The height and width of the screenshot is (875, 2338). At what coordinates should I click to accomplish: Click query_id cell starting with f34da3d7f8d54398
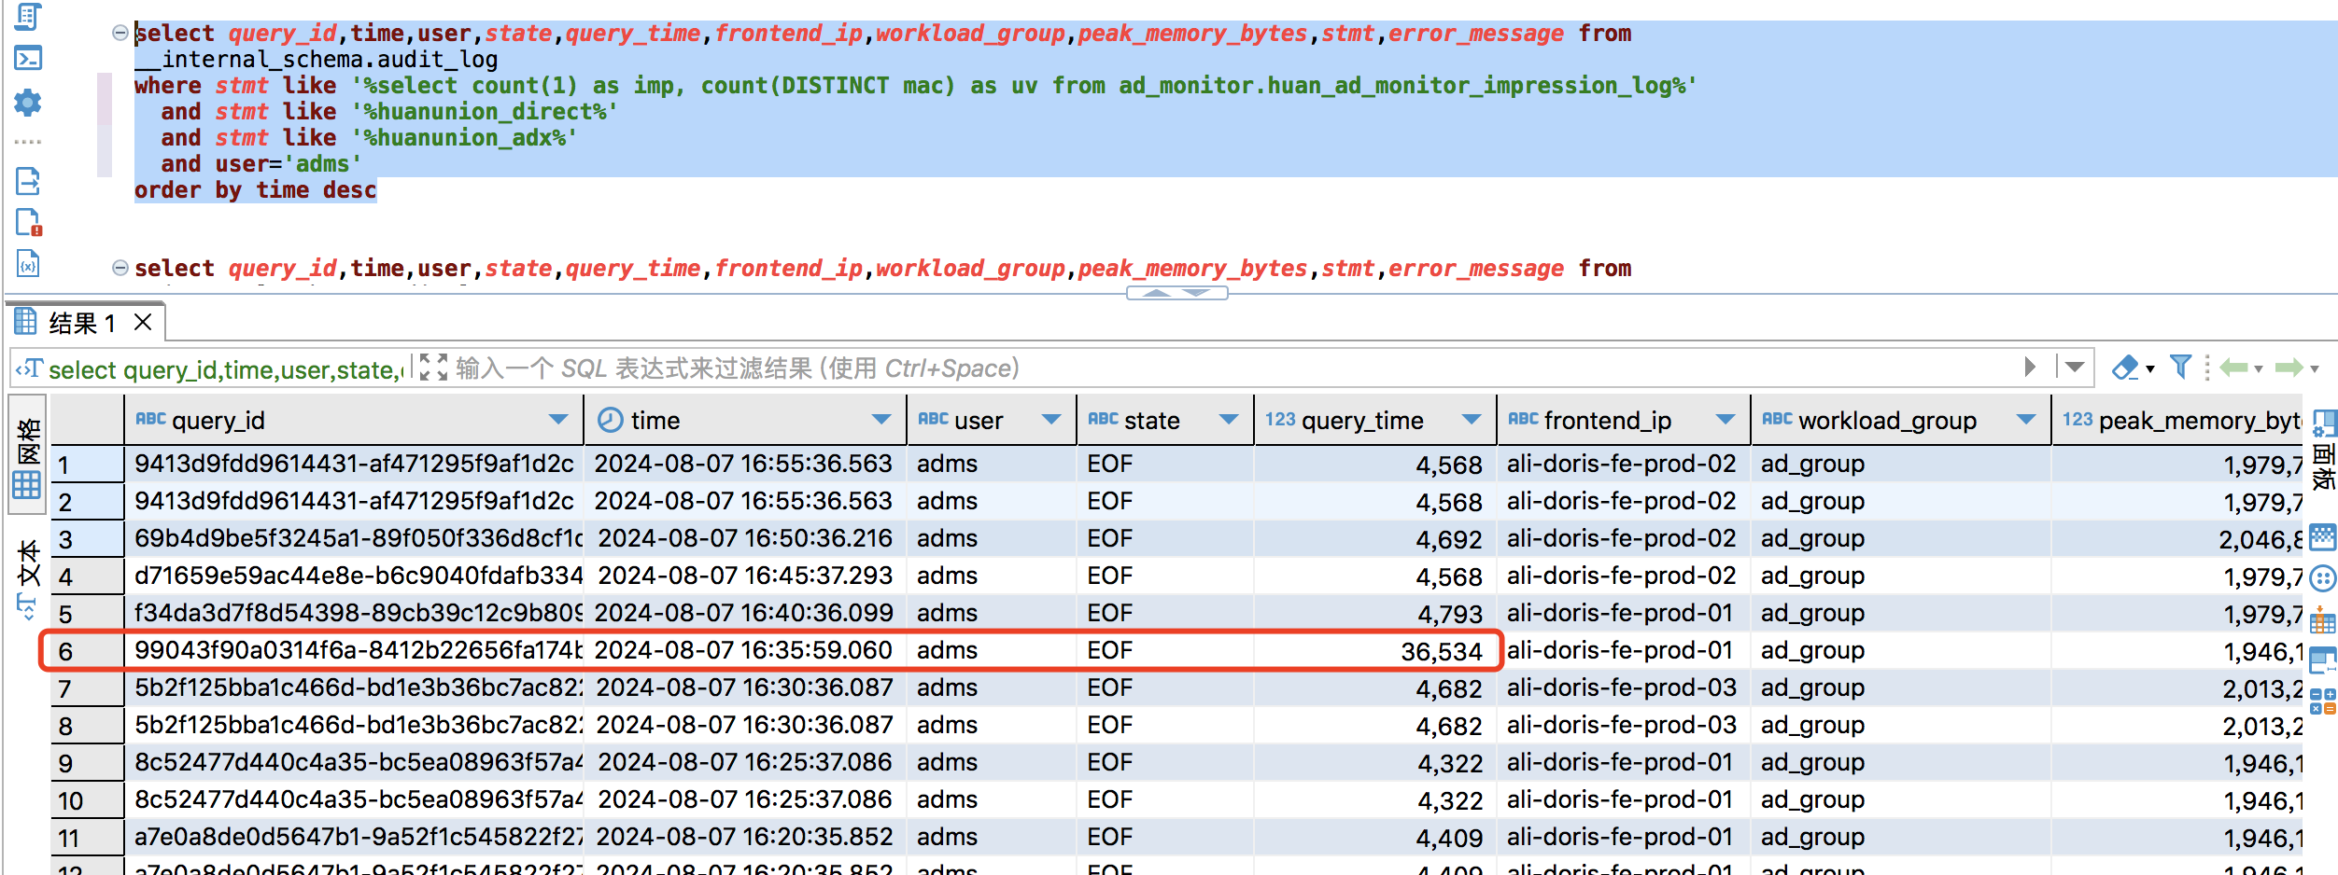point(355,614)
